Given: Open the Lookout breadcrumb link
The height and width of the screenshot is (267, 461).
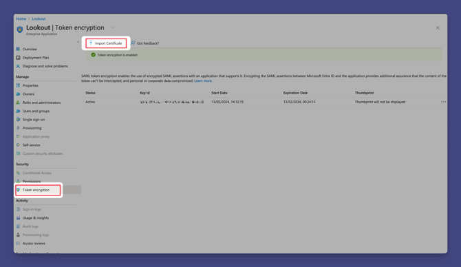Looking at the screenshot, I should click(x=39, y=19).
